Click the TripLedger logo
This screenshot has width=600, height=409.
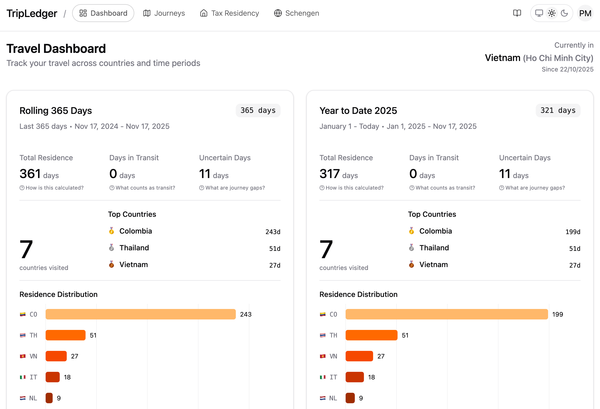pos(32,13)
